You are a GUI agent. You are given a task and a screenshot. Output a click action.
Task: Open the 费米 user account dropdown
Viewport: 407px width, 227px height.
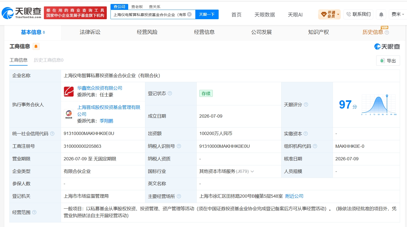point(398,14)
